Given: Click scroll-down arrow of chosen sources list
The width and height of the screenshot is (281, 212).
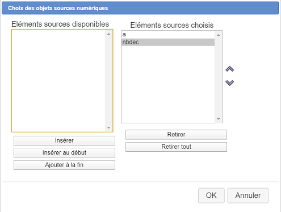Looking at the screenshot, I should point(218,119).
